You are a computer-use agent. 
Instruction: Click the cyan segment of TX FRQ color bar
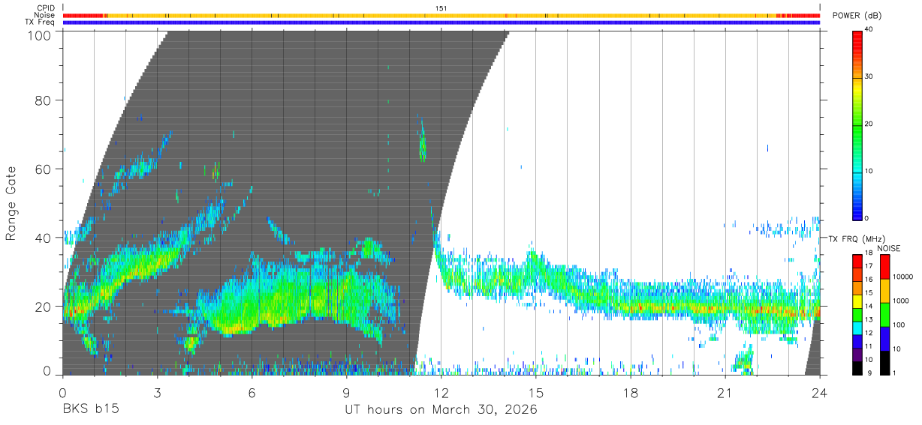[x=857, y=328]
